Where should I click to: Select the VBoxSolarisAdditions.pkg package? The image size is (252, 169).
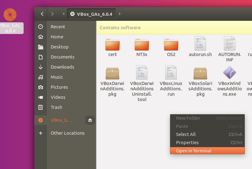coord(200,74)
